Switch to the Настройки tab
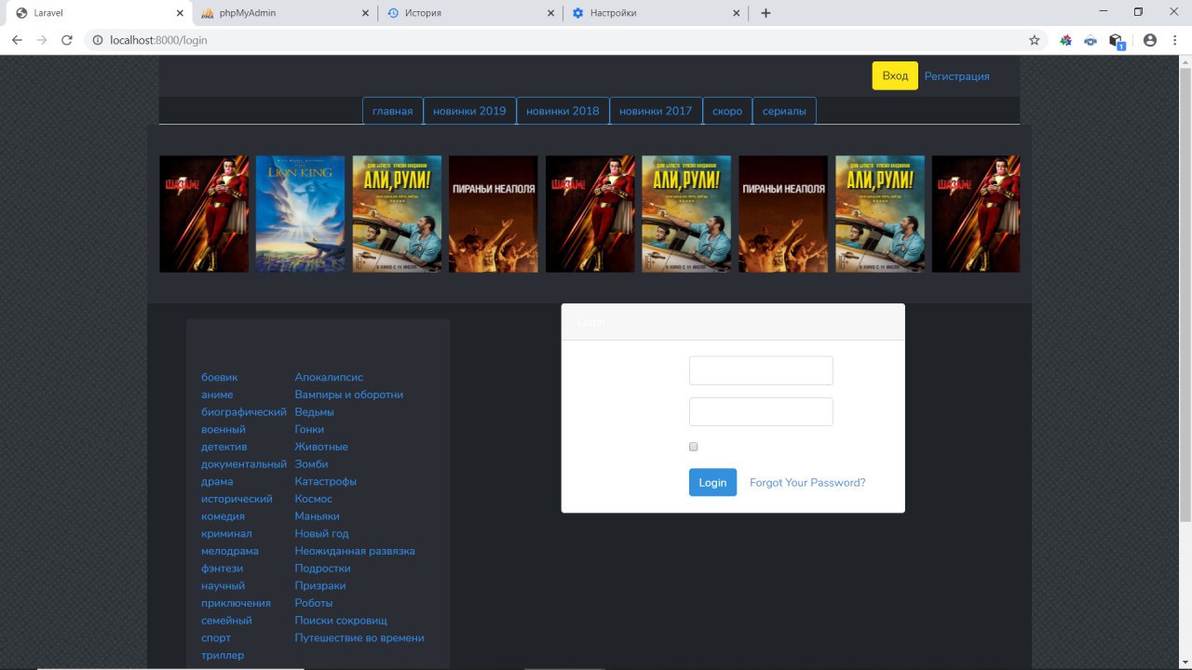Viewport: 1192px width, 670px height. pyautogui.click(x=655, y=13)
